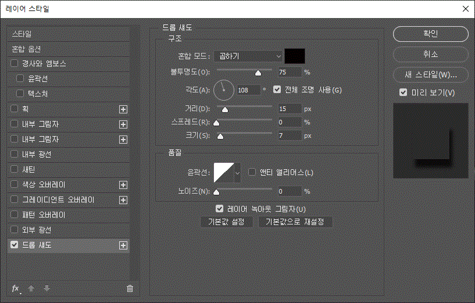The image size is (475, 303).
Task: Click 불투명도 slider handle
Action: click(x=258, y=73)
